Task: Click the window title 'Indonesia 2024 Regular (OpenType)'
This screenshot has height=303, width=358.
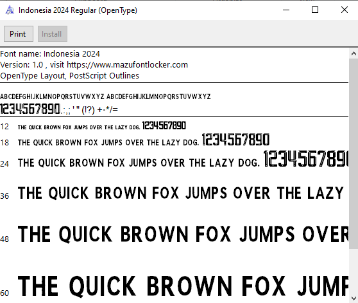Action: [78, 10]
